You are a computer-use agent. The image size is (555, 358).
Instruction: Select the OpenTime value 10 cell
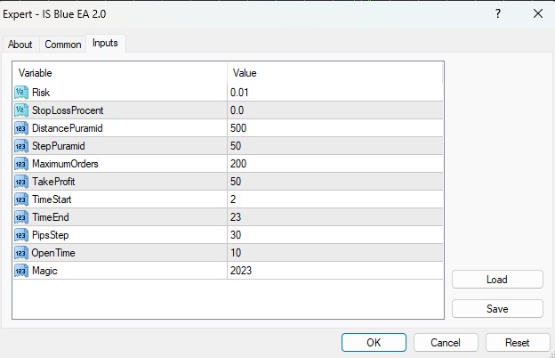334,253
